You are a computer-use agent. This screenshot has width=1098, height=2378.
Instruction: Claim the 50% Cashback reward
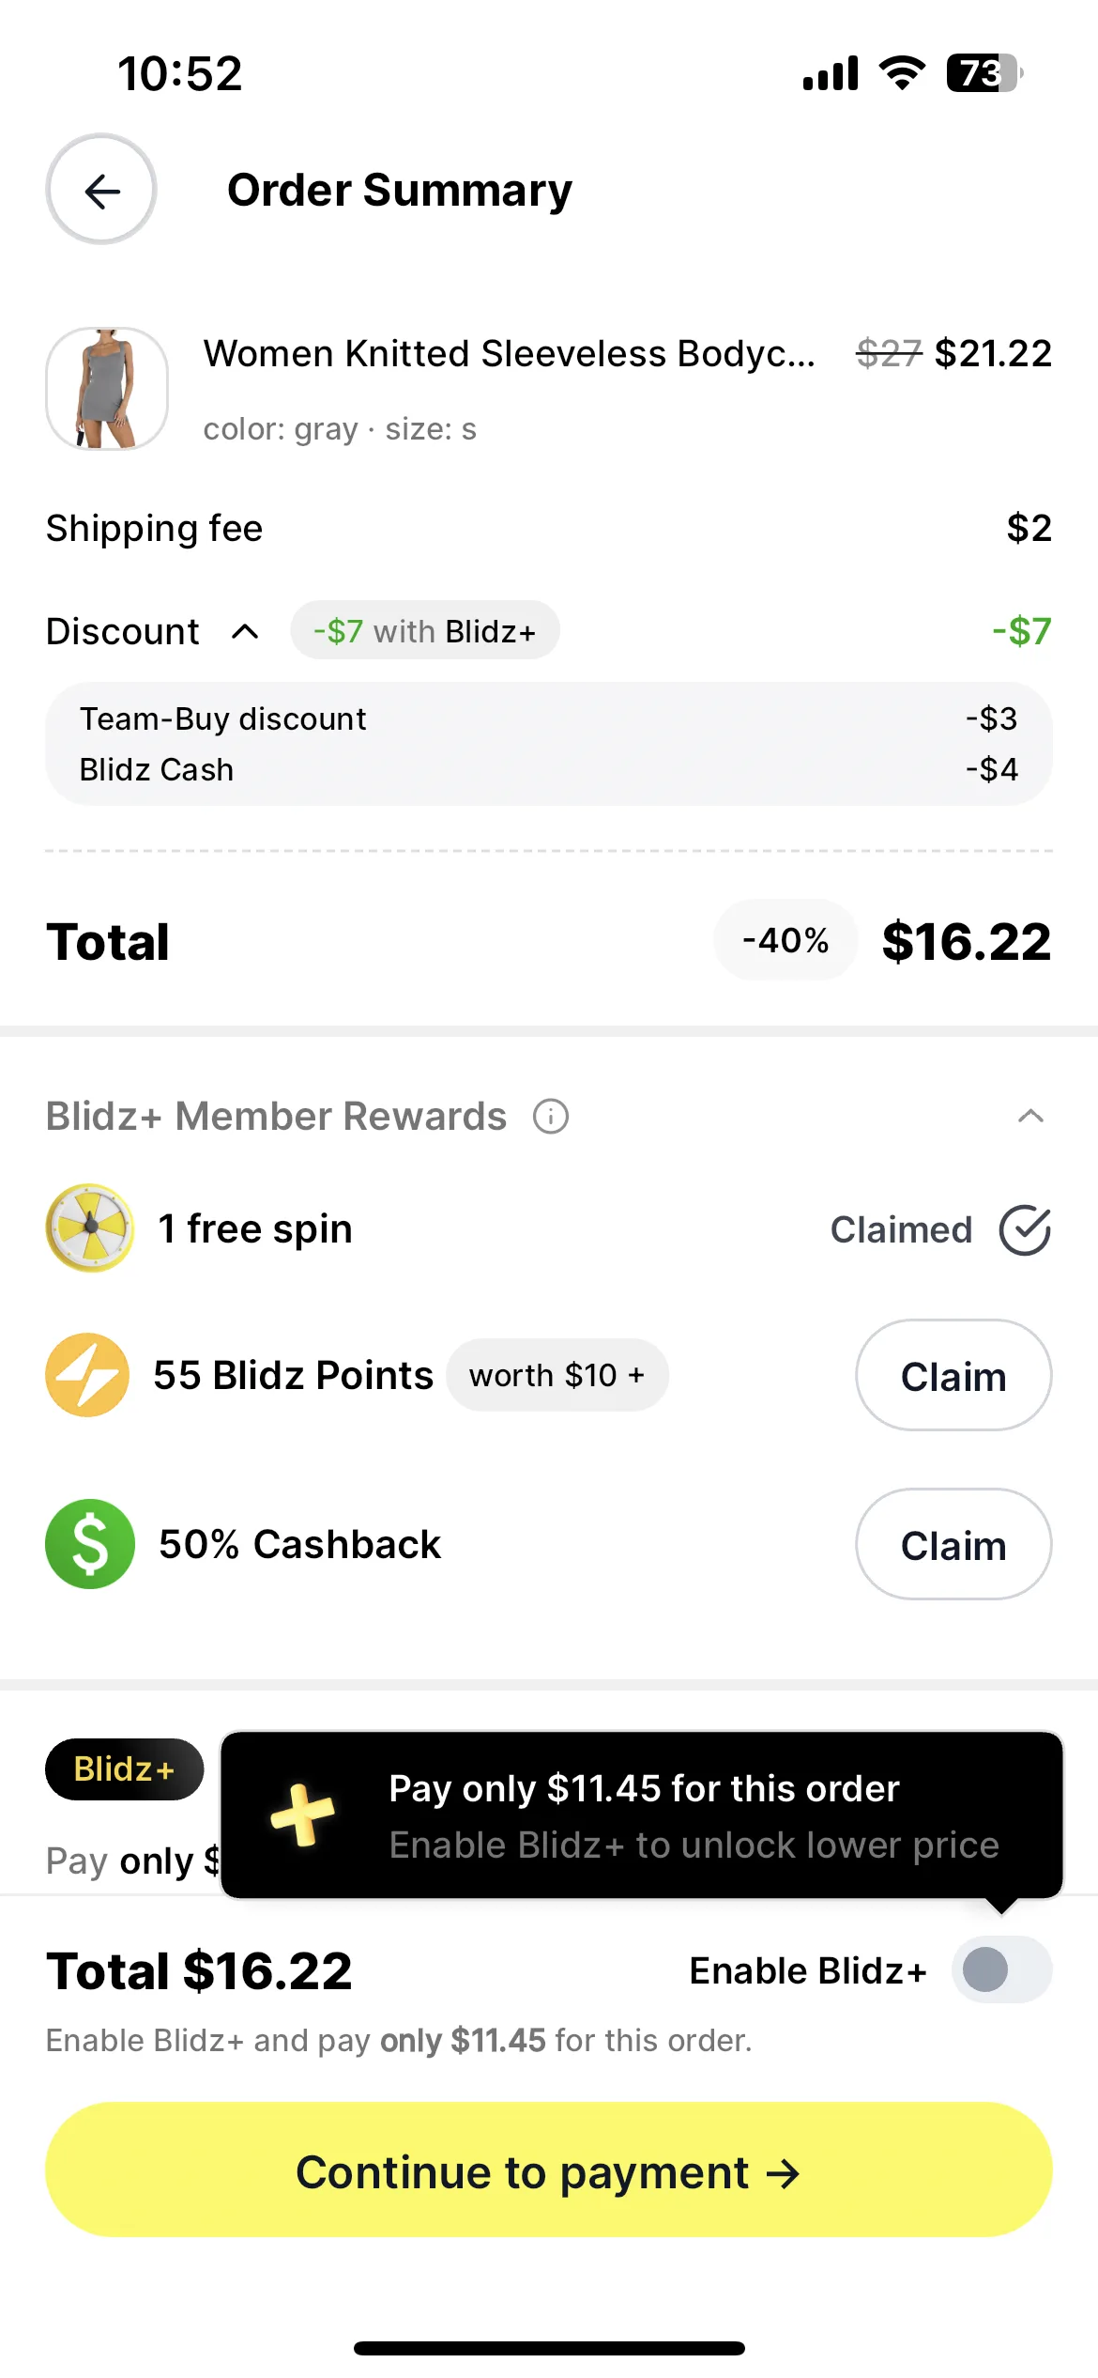click(953, 1544)
